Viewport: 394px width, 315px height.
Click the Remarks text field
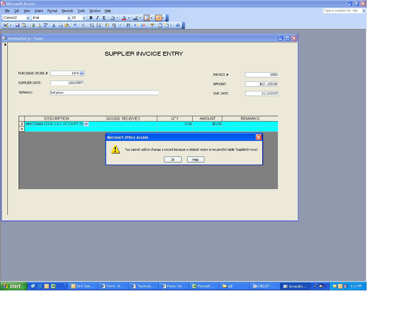coord(104,92)
